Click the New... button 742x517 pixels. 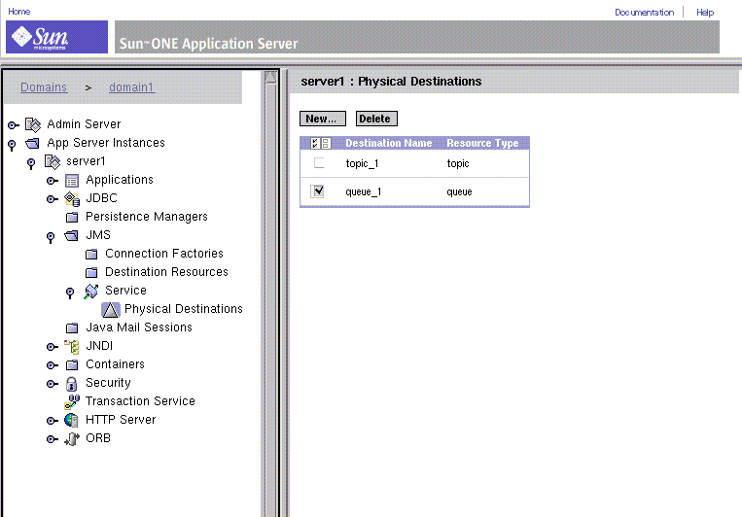pos(322,119)
